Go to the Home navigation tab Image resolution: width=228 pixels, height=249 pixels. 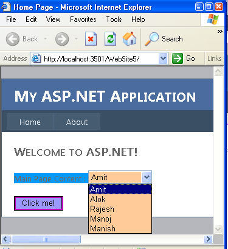[30, 122]
